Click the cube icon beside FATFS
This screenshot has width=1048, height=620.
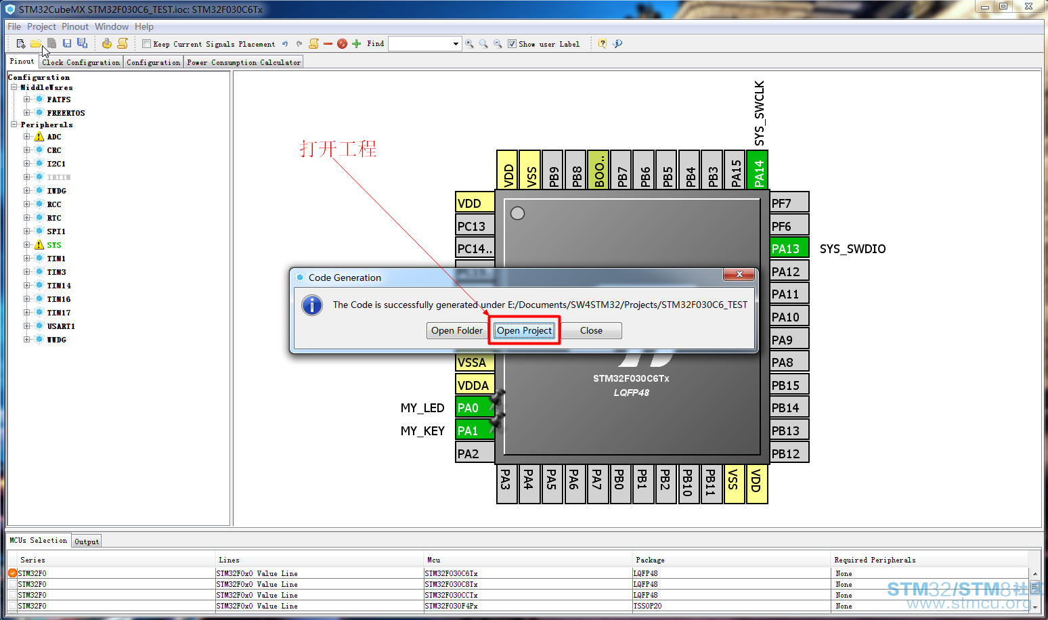pyautogui.click(x=39, y=99)
